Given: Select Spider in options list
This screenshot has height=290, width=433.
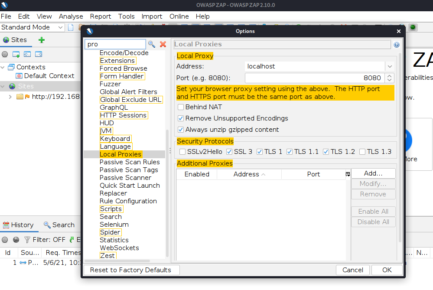Looking at the screenshot, I should 111,232.
